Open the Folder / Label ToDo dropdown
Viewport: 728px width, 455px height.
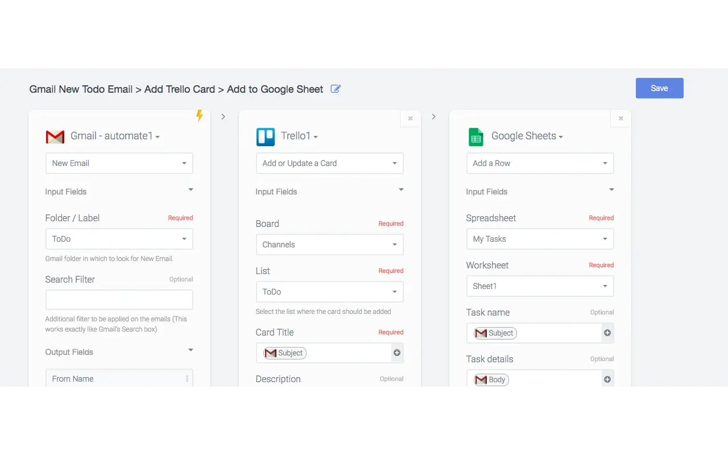pos(119,239)
